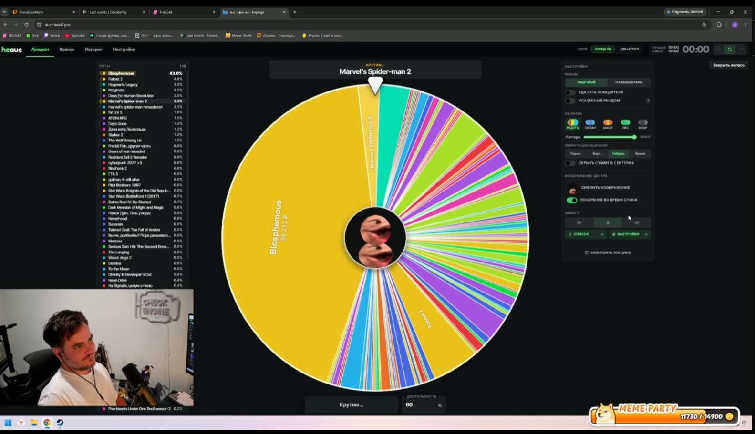This screenshot has width=755, height=434.
Task: Open the browser extensions puzzle icon
Action: click(x=719, y=25)
